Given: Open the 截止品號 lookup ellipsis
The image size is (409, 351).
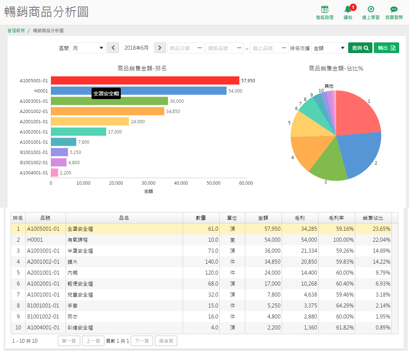Looking at the screenshot, I should click(284, 48).
